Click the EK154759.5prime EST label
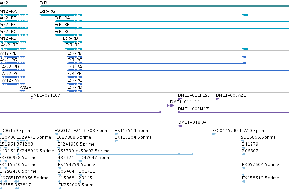The width and height of the screenshot is (289, 190). pos(77,165)
